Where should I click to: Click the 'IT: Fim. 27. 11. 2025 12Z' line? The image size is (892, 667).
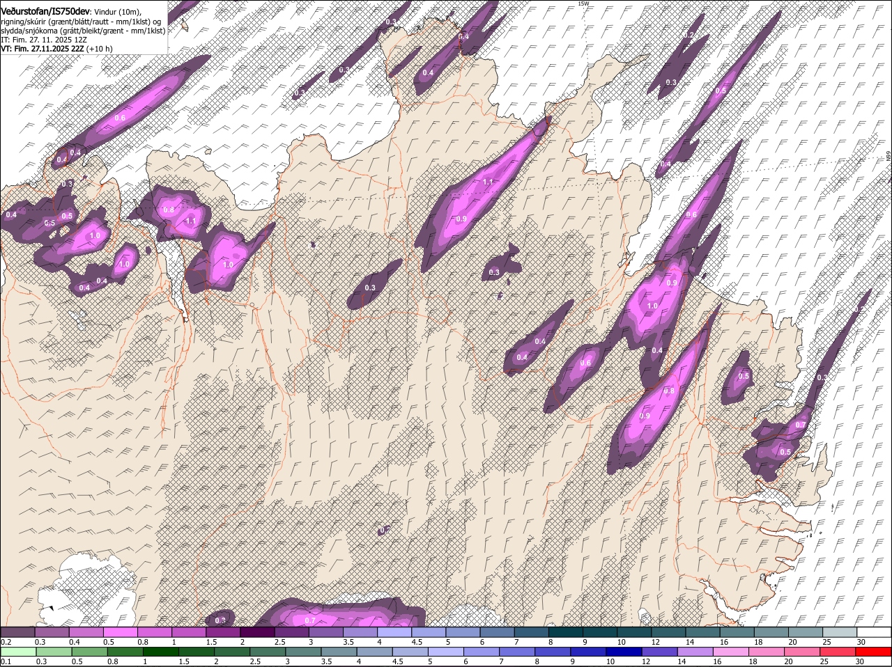(x=44, y=40)
